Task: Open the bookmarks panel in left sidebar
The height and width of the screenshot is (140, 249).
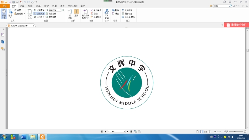Action: pos(3,35)
